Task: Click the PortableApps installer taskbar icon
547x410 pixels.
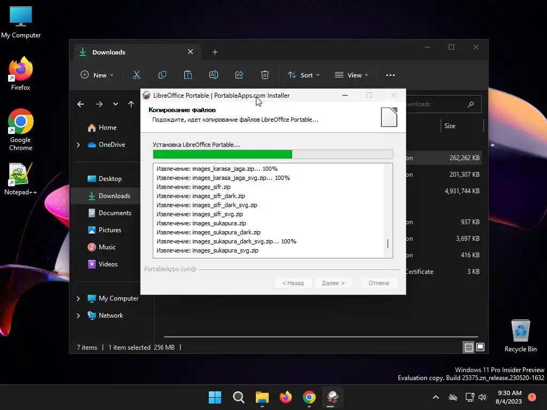Action: click(332, 397)
